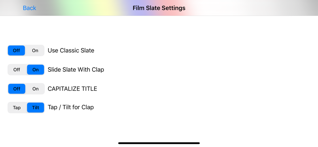318x147 pixels.
Task: Select Off segment for CAPITALIZE TITLE
Action: point(17,89)
